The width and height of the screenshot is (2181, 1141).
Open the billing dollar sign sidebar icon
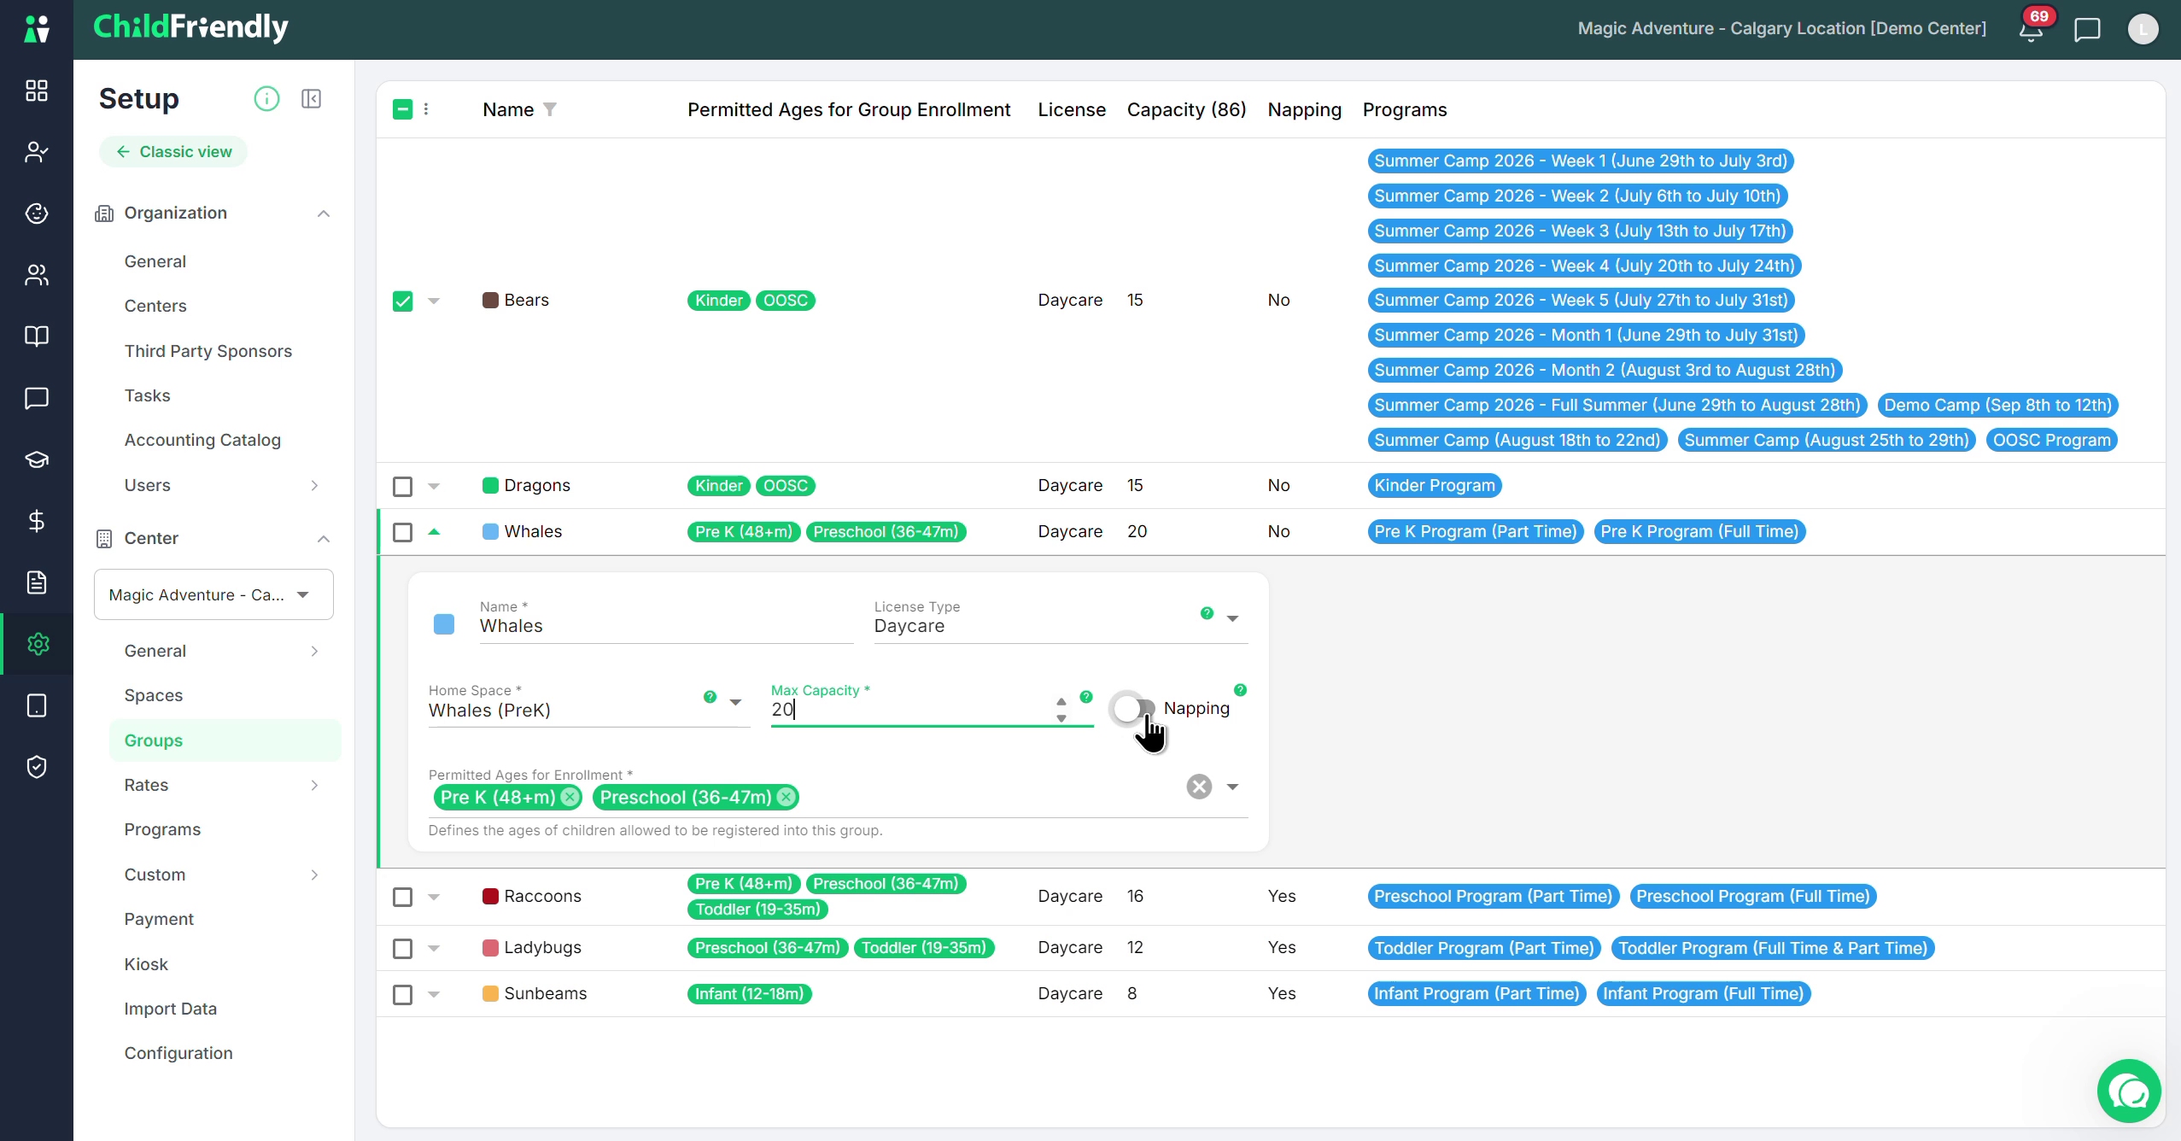[37, 521]
